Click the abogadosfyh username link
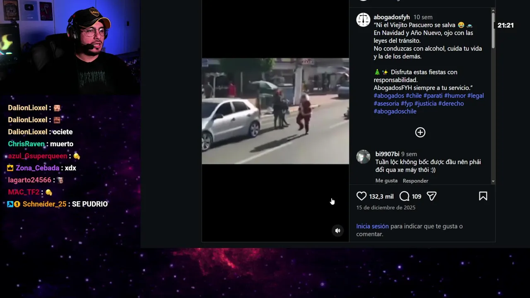This screenshot has width=530, height=298. pos(392,17)
